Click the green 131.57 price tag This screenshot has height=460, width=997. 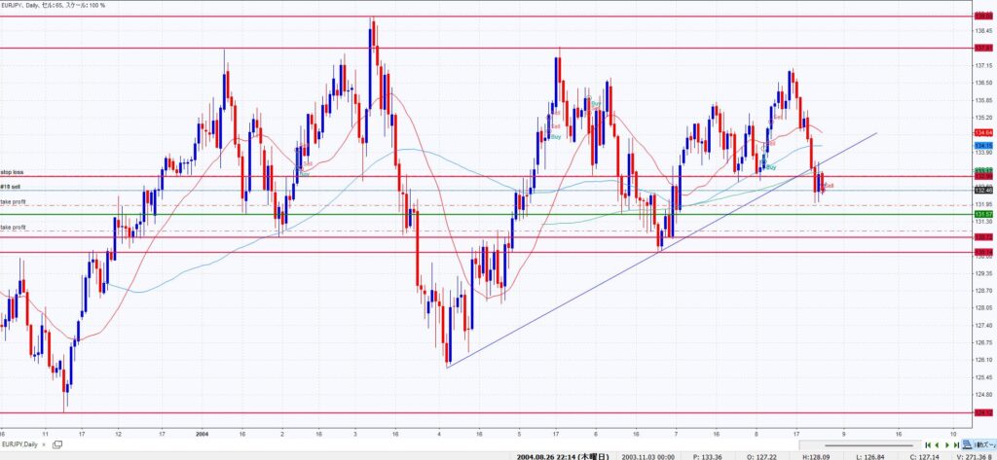pyautogui.click(x=982, y=214)
